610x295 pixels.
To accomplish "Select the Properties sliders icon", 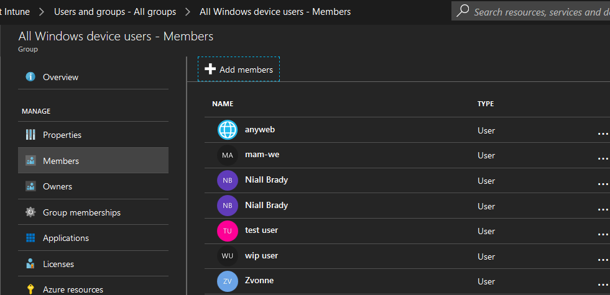I will (30, 135).
